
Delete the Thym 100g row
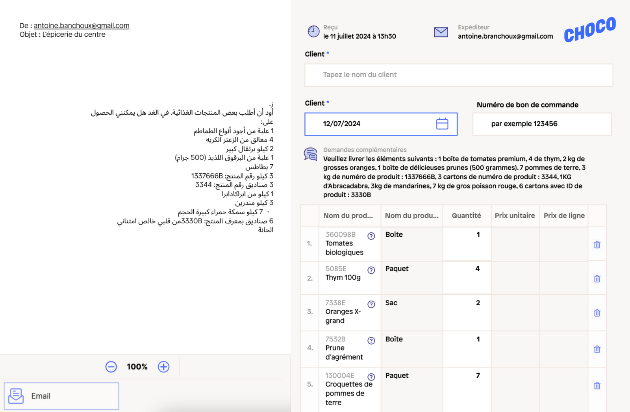(597, 279)
